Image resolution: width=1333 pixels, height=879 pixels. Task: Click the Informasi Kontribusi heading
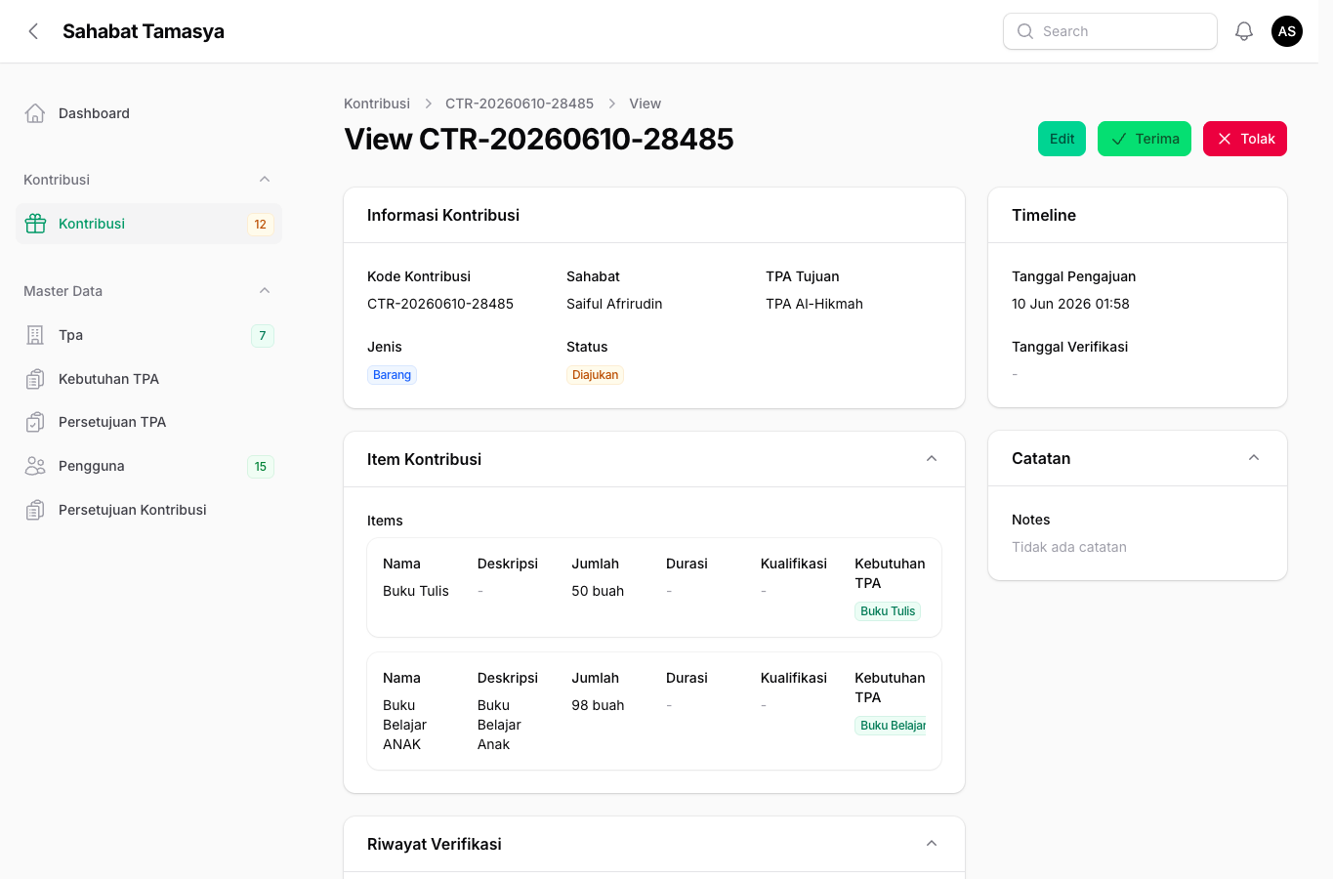pos(443,215)
